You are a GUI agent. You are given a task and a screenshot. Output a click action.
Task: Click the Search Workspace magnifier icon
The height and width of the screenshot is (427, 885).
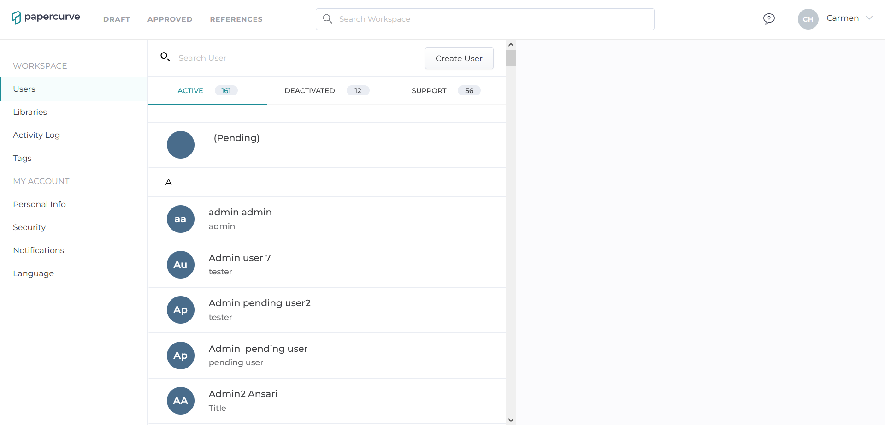(328, 19)
